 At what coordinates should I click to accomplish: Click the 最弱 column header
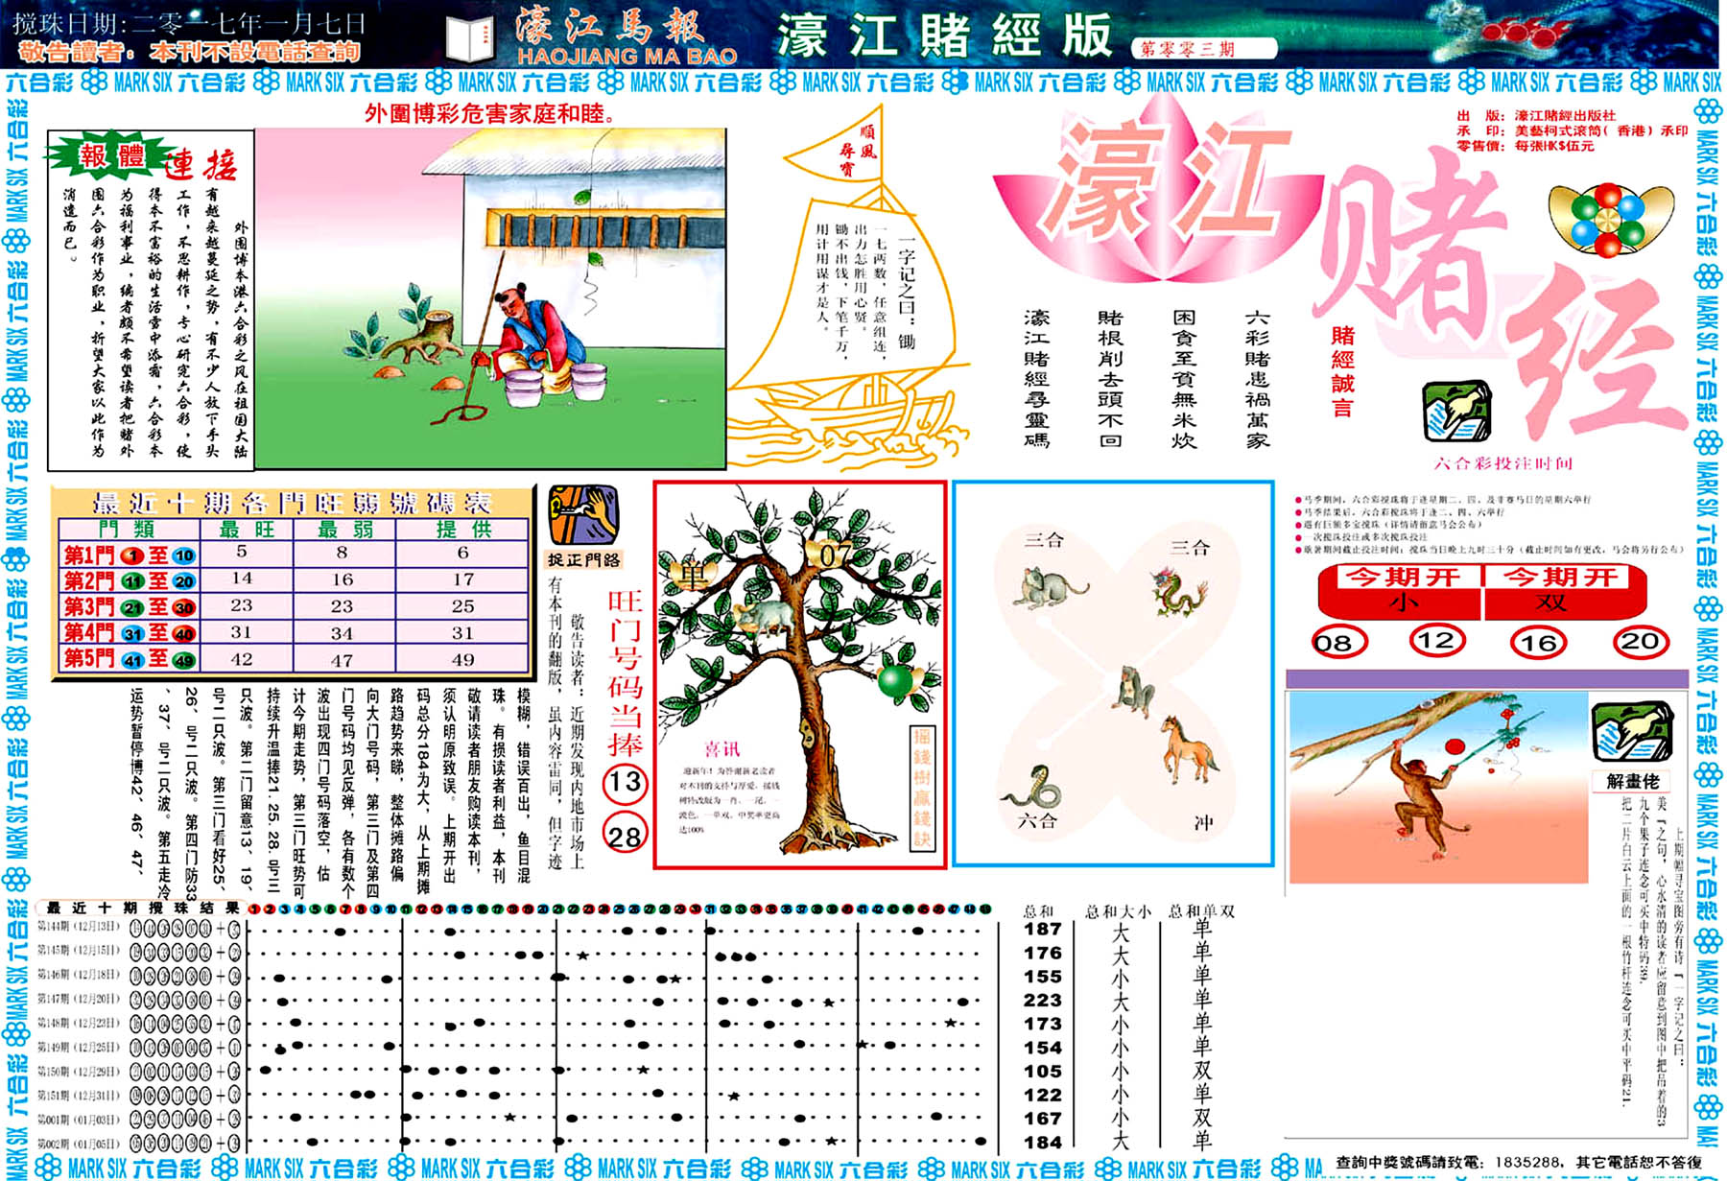[344, 529]
